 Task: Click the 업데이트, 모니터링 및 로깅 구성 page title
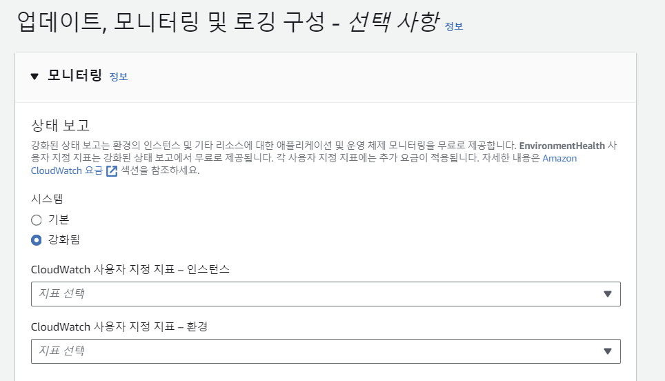coord(171,22)
